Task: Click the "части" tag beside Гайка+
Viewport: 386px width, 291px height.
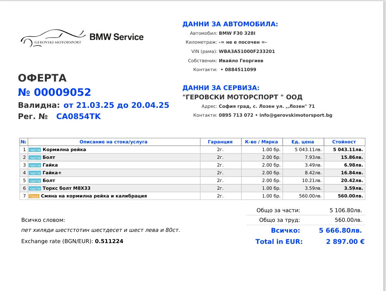Action: coord(35,173)
